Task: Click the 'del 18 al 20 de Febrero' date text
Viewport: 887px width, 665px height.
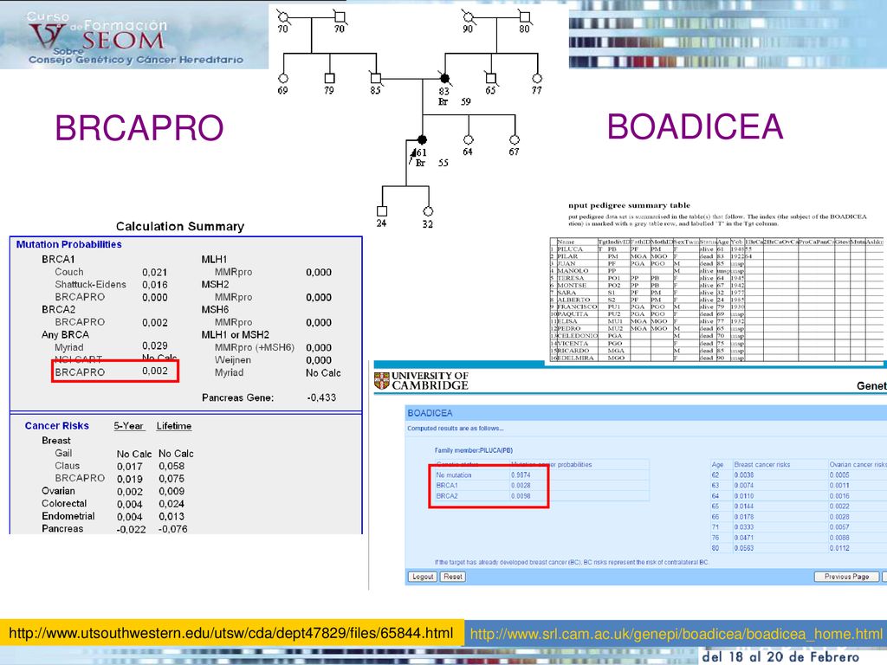Action: pyautogui.click(x=780, y=656)
